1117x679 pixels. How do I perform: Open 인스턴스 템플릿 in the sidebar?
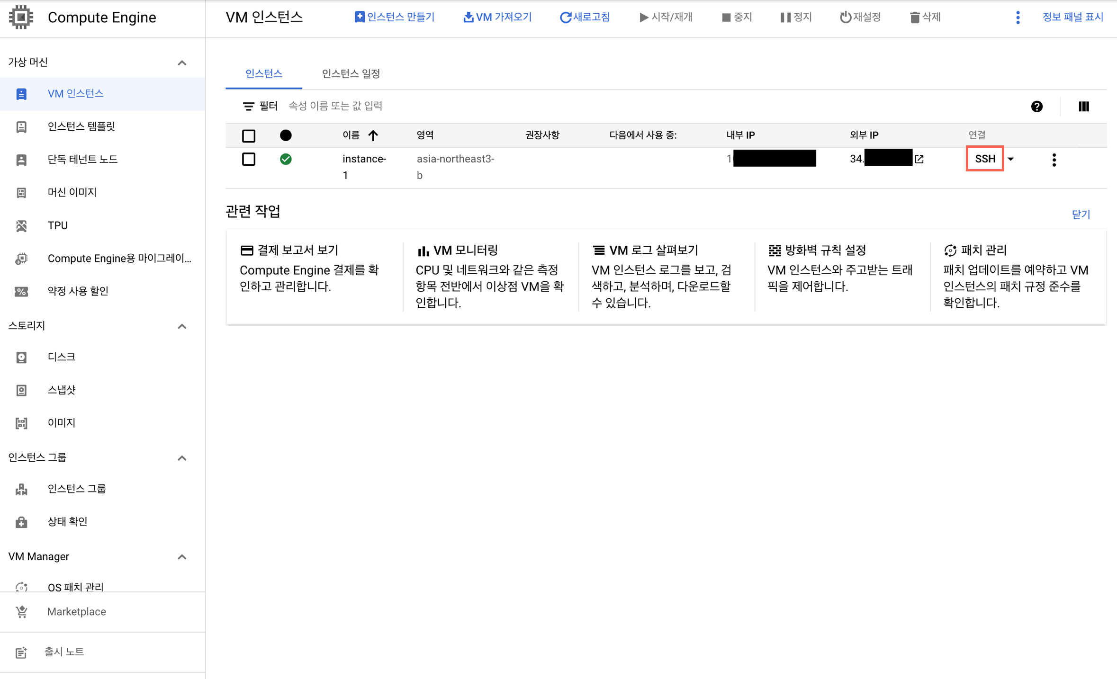[81, 126]
